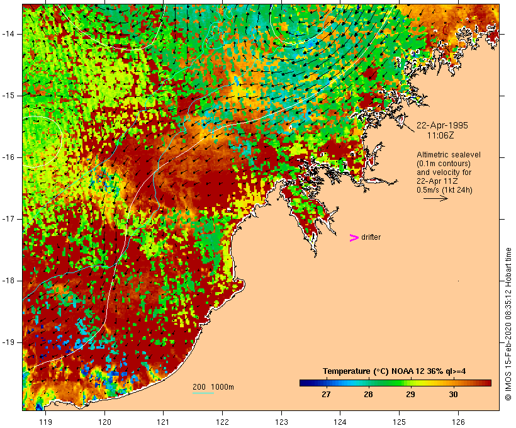
Task: Click the magenta drifter marker symbol
Action: pos(354,237)
